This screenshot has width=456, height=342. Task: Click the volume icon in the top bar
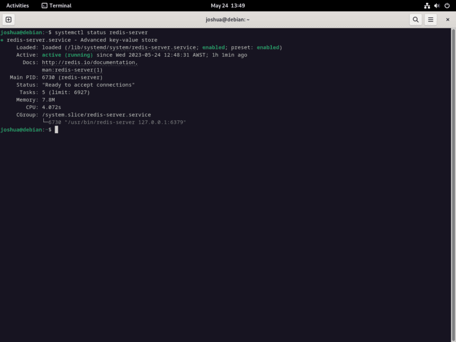point(437,6)
